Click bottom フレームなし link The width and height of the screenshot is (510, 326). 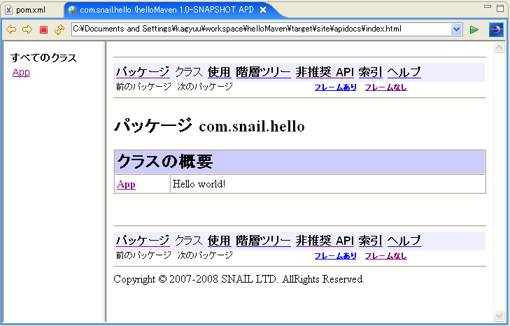(x=385, y=256)
